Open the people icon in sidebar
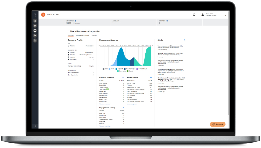The width and height of the screenshot is (261, 148). pyautogui.click(x=35, y=35)
